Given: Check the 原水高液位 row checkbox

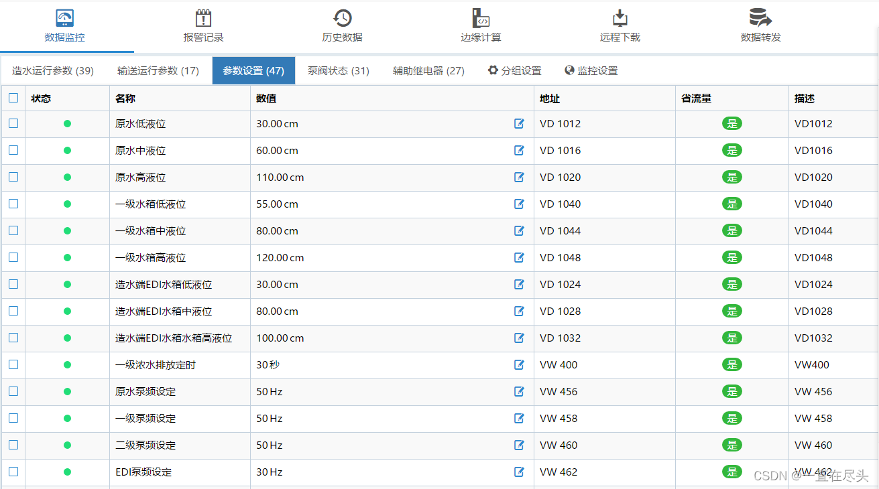Looking at the screenshot, I should 13,177.
